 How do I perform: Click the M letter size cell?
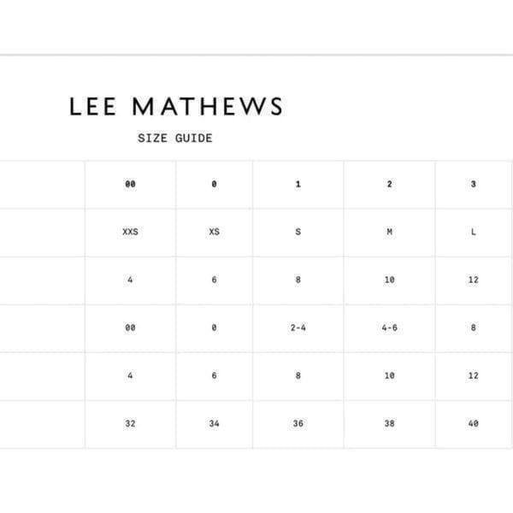pos(389,232)
